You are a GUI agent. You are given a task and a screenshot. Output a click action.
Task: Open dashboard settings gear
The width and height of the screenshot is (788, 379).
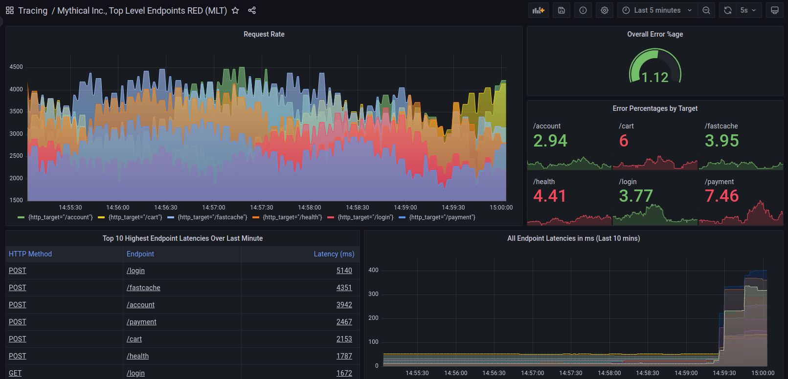(x=605, y=10)
